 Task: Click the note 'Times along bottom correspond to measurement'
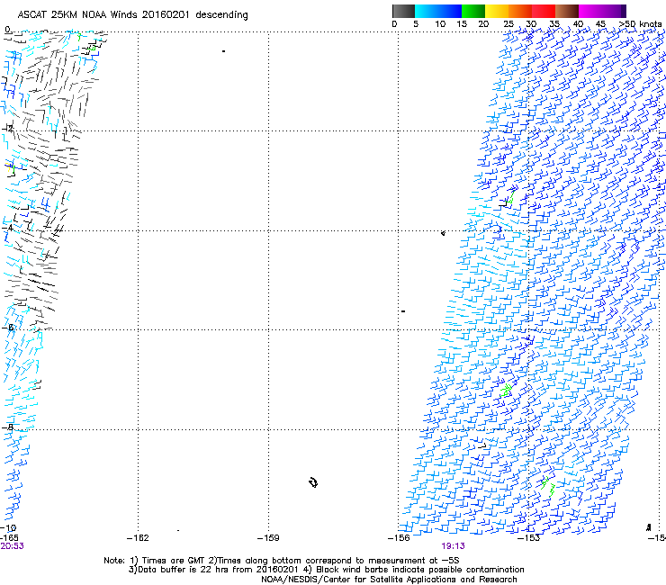point(327,561)
